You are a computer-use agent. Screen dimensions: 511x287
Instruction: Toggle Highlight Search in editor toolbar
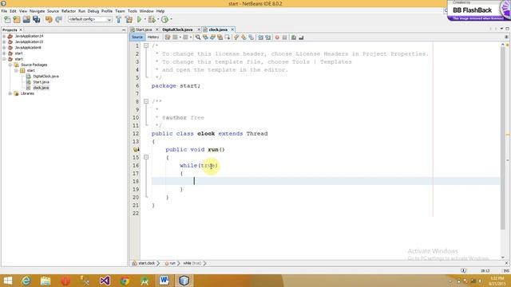220,37
